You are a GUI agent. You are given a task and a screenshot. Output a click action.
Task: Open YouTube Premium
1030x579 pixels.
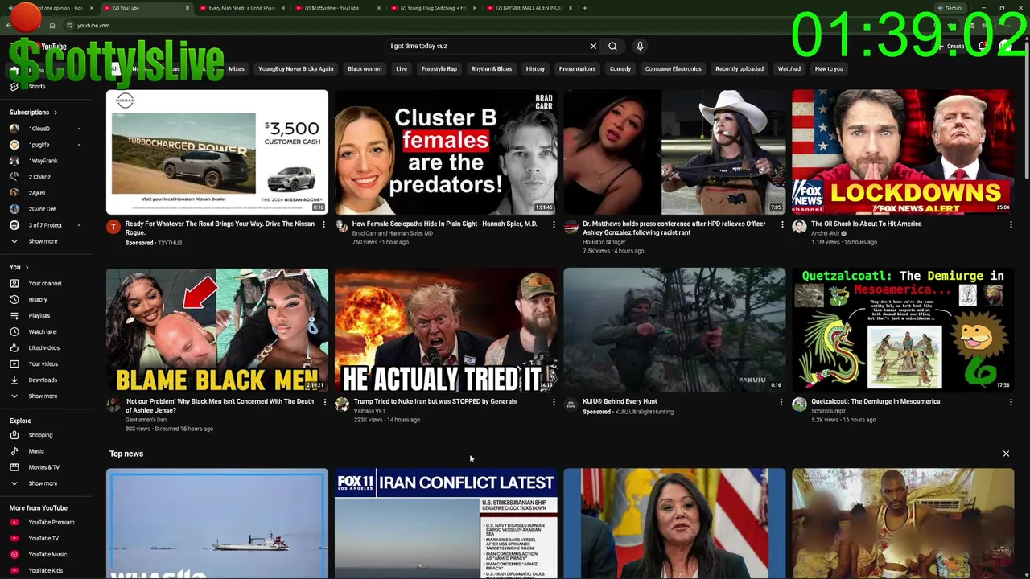(51, 522)
